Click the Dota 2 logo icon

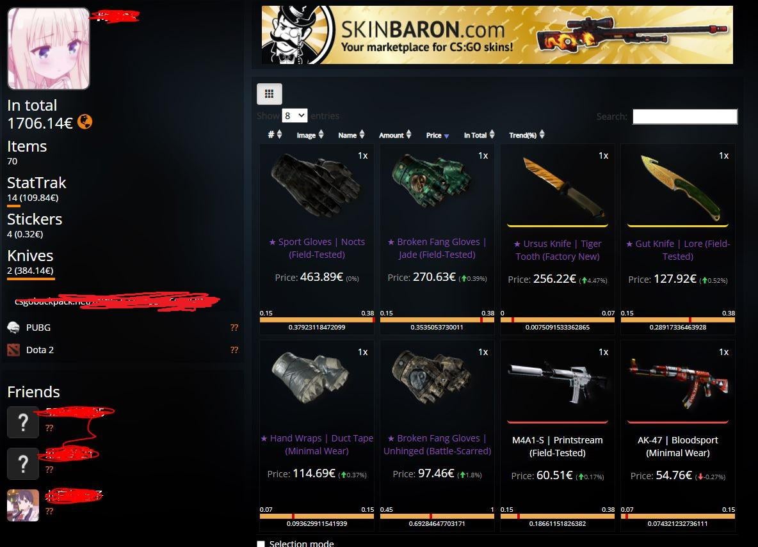pos(13,349)
